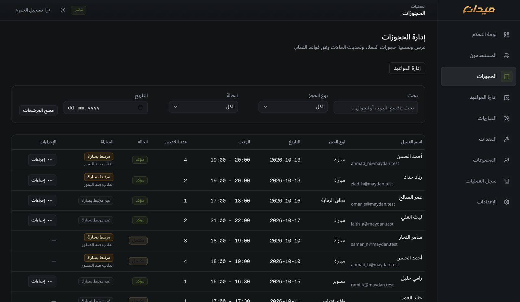Click the calendar-clock icon for إدارة المواعيد
The height and width of the screenshot is (302, 520).
[x=506, y=97]
